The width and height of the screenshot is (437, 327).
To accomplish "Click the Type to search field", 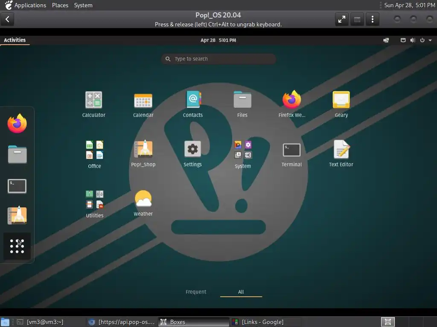I will click(x=218, y=59).
